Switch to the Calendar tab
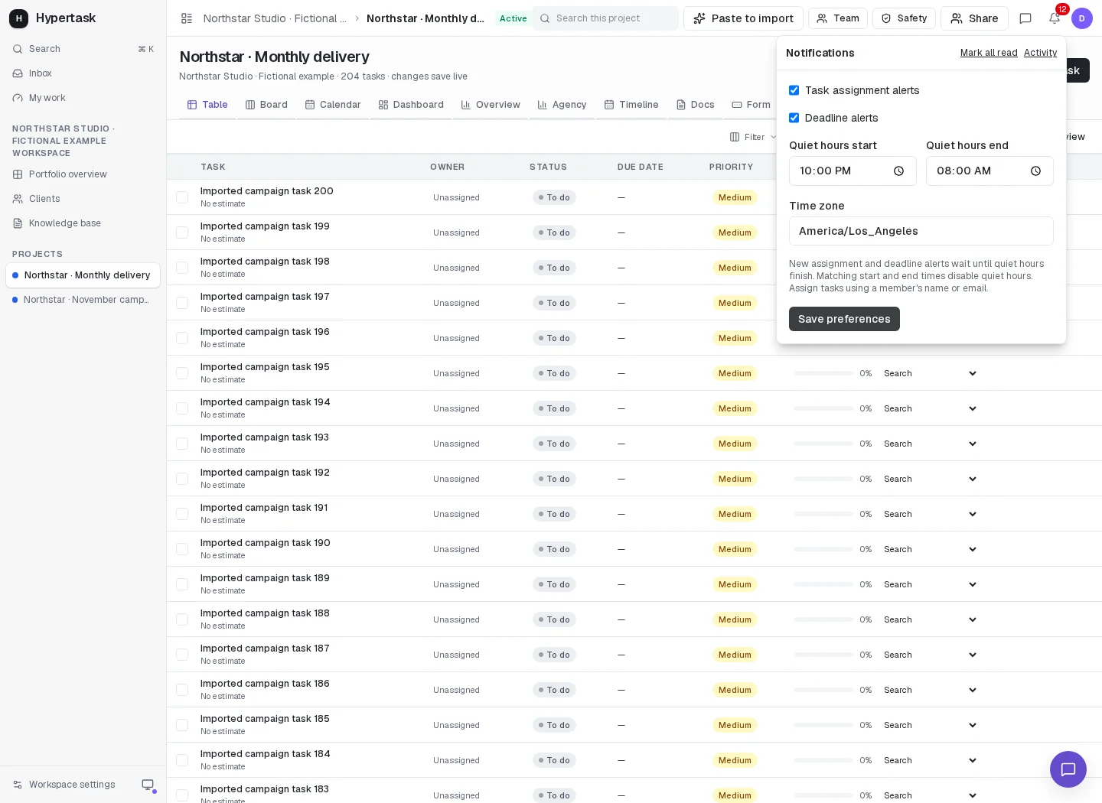 tap(333, 105)
